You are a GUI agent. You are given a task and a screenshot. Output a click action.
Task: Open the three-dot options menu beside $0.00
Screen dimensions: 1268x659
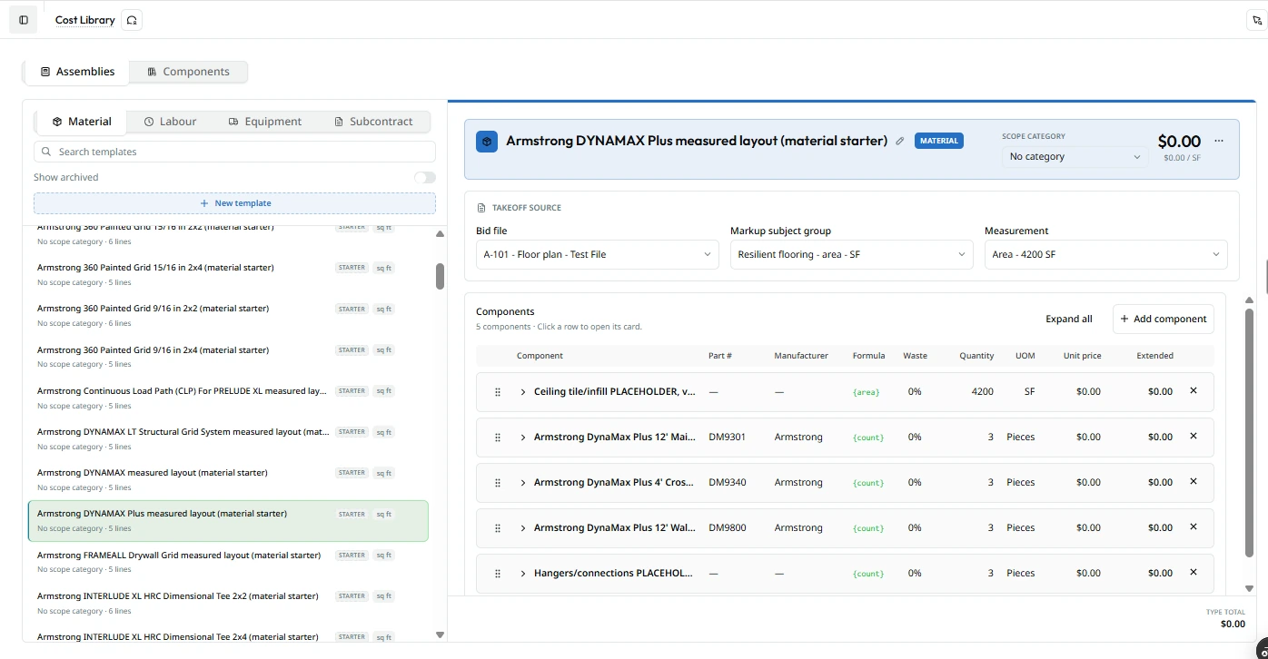(1219, 141)
